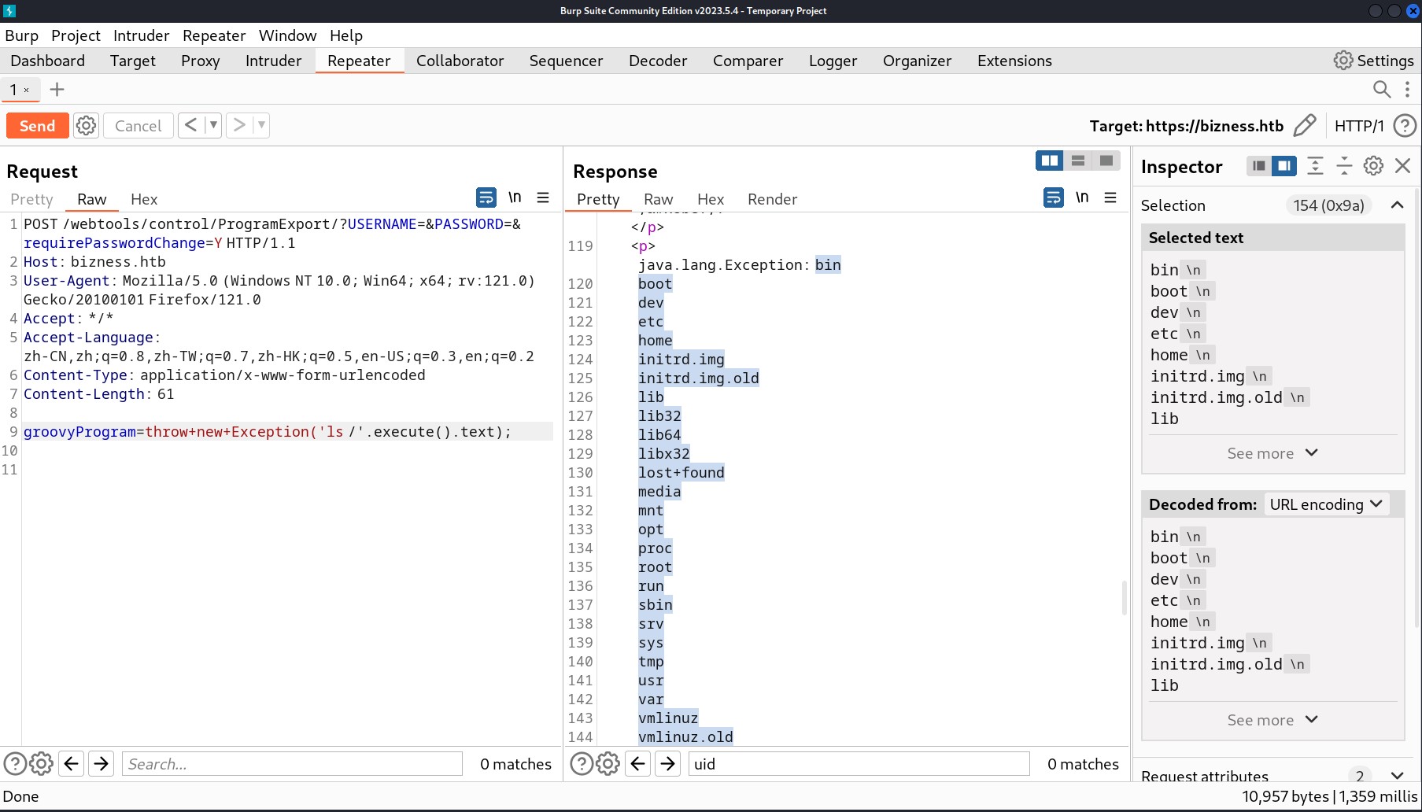
Task: Open the URL encoding dropdown
Action: point(1326,504)
